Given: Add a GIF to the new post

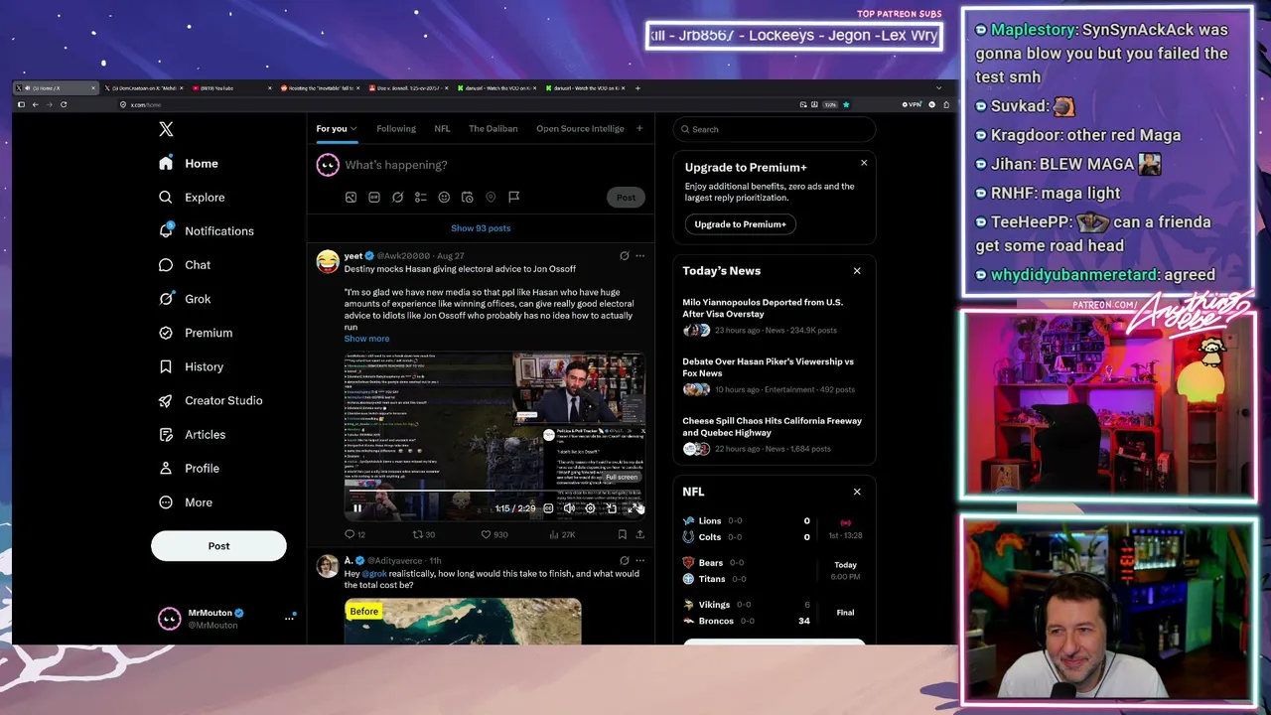Looking at the screenshot, I should click(x=374, y=198).
